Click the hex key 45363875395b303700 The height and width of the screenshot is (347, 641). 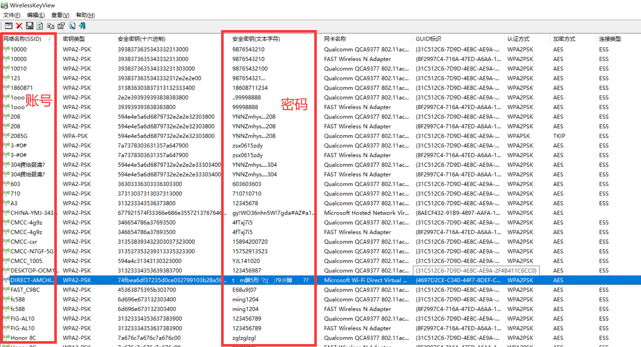pos(147,290)
